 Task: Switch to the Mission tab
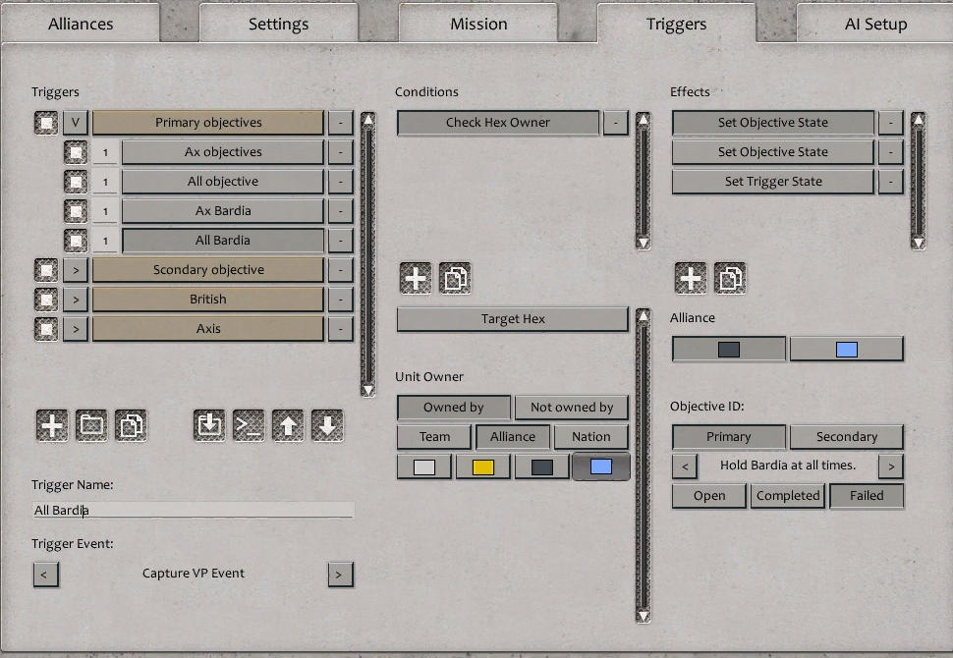pos(478,24)
